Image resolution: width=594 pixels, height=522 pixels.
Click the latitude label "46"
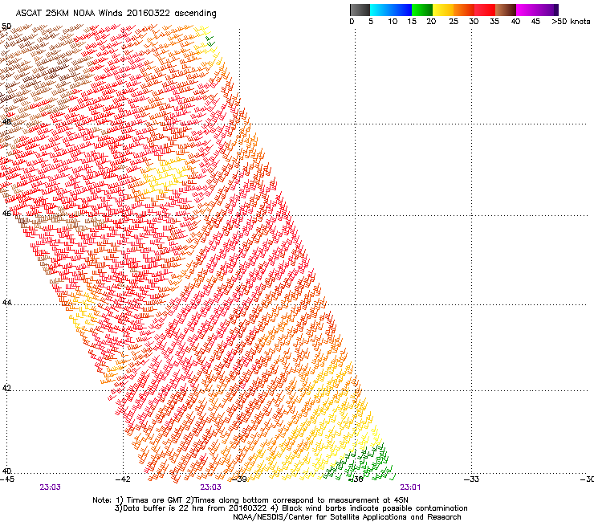point(6,214)
